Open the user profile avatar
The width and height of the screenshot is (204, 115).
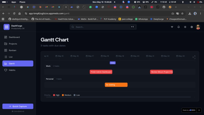[x=198, y=27]
